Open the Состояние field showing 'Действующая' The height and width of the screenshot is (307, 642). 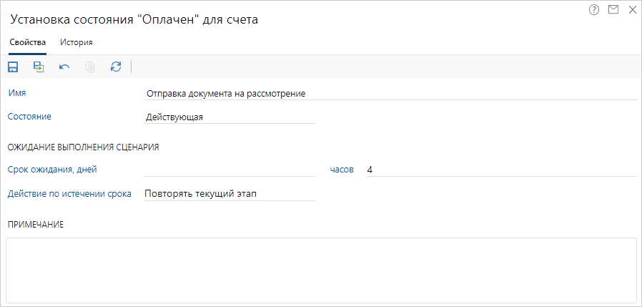click(x=229, y=117)
